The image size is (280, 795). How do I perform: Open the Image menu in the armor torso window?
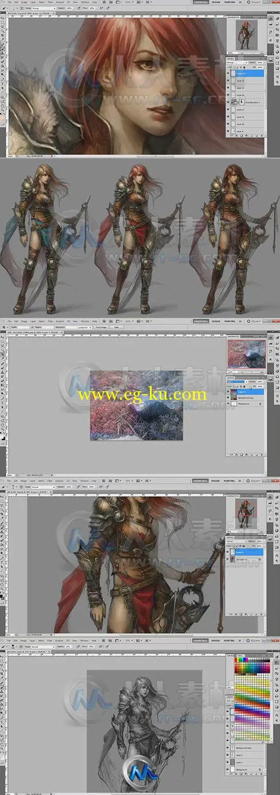click(x=24, y=481)
